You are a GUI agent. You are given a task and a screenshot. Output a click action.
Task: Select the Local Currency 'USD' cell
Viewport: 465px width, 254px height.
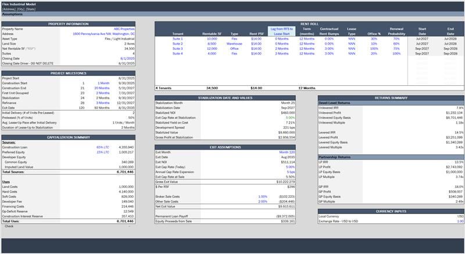460,216
